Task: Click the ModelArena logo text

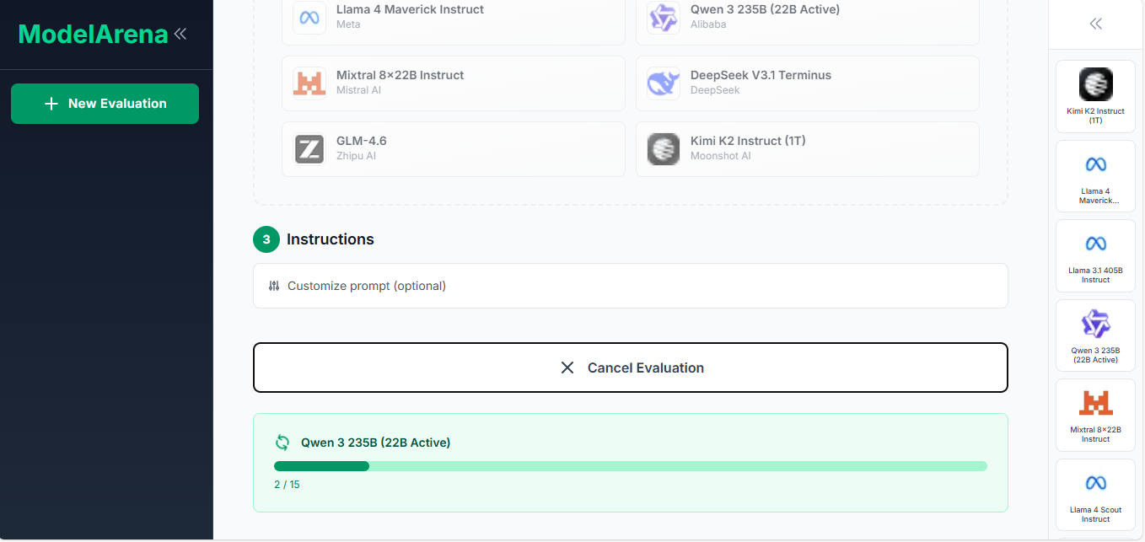Action: [x=94, y=35]
